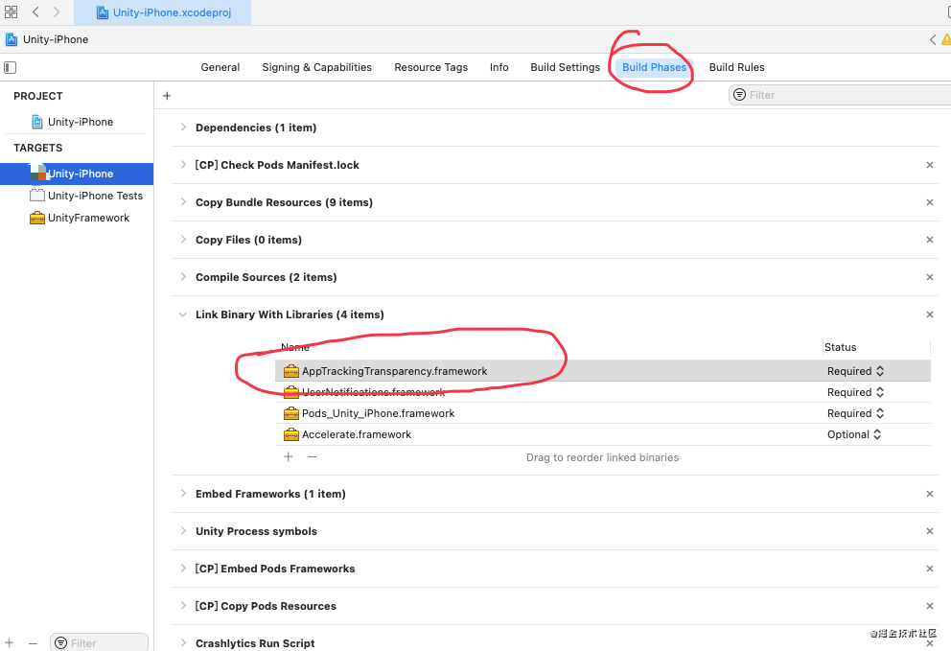The width and height of the screenshot is (951, 651).
Task: Click the Pods_Unity_iPhone.framework icon
Action: tap(291, 413)
